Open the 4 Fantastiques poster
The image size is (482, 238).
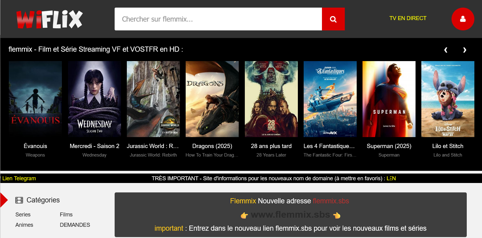coord(330,99)
